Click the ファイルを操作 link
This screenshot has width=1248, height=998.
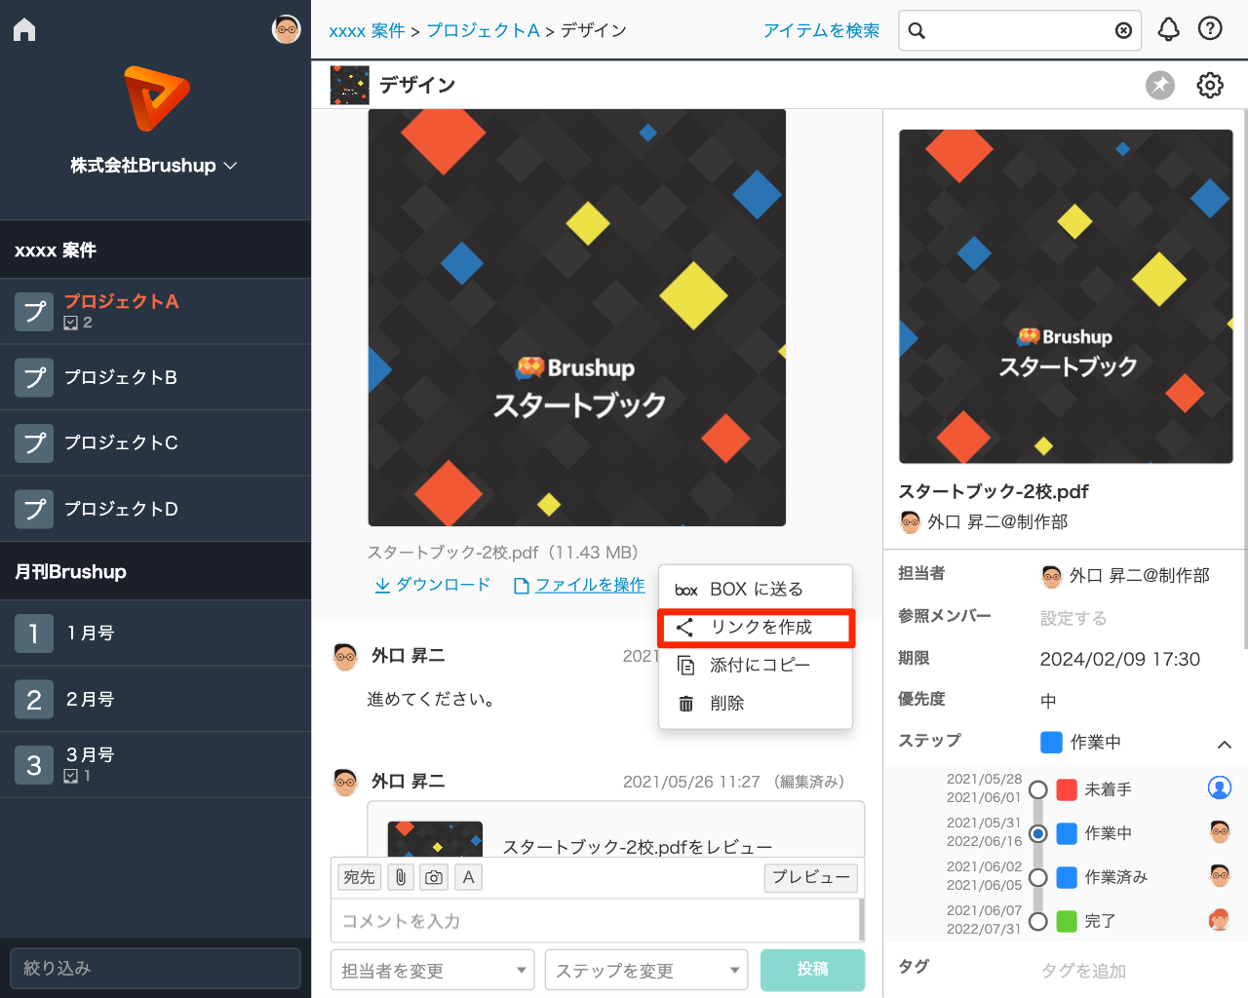579,585
